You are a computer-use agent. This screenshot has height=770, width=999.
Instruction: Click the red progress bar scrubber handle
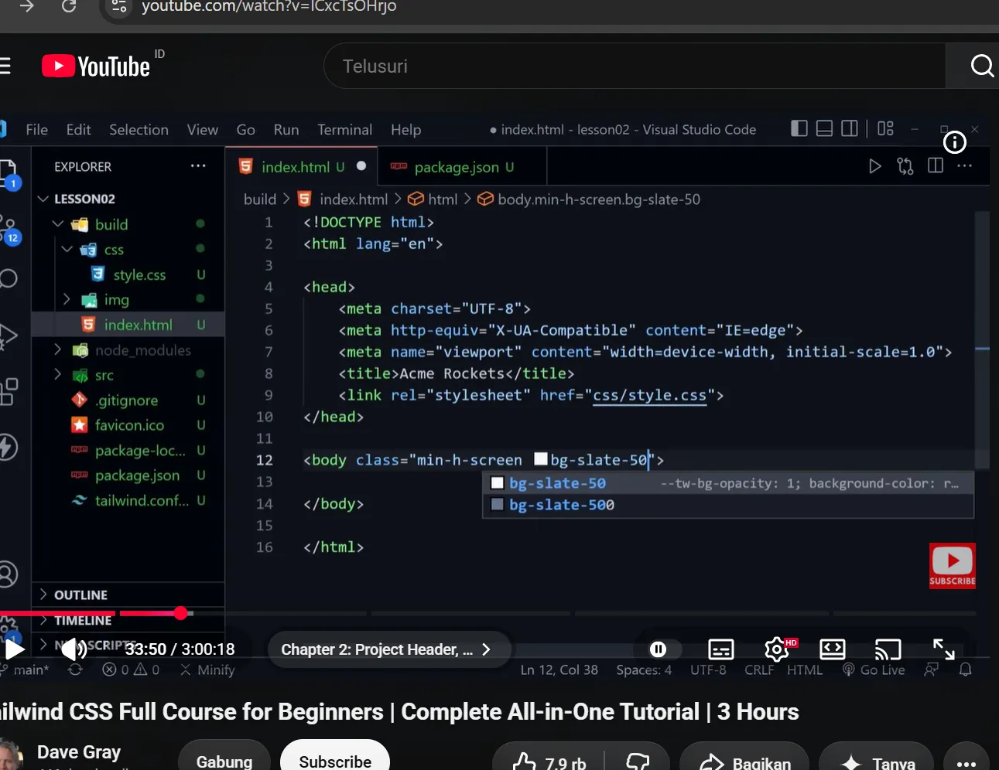(x=181, y=613)
